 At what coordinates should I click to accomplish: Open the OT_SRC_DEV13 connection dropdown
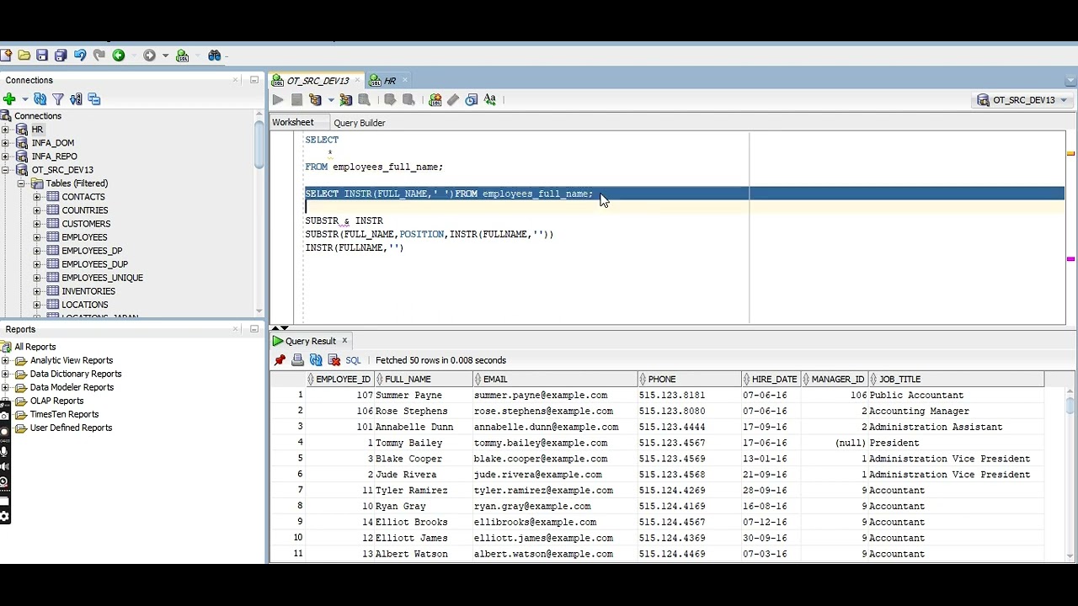point(1064,100)
